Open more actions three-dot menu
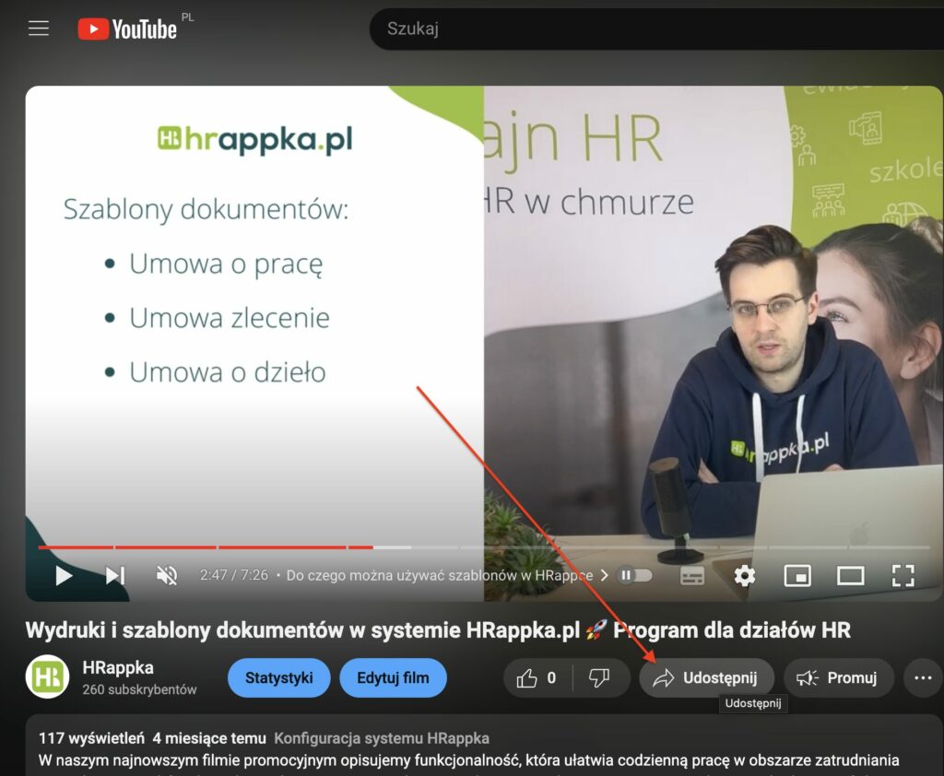The width and height of the screenshot is (944, 776). tap(923, 678)
